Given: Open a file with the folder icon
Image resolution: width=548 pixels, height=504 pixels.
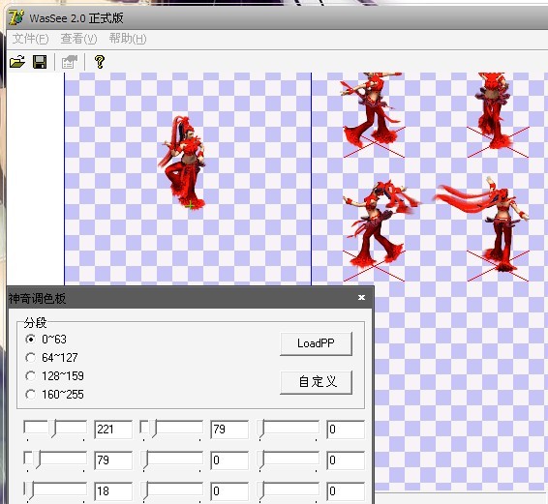Looking at the screenshot, I should [x=17, y=62].
